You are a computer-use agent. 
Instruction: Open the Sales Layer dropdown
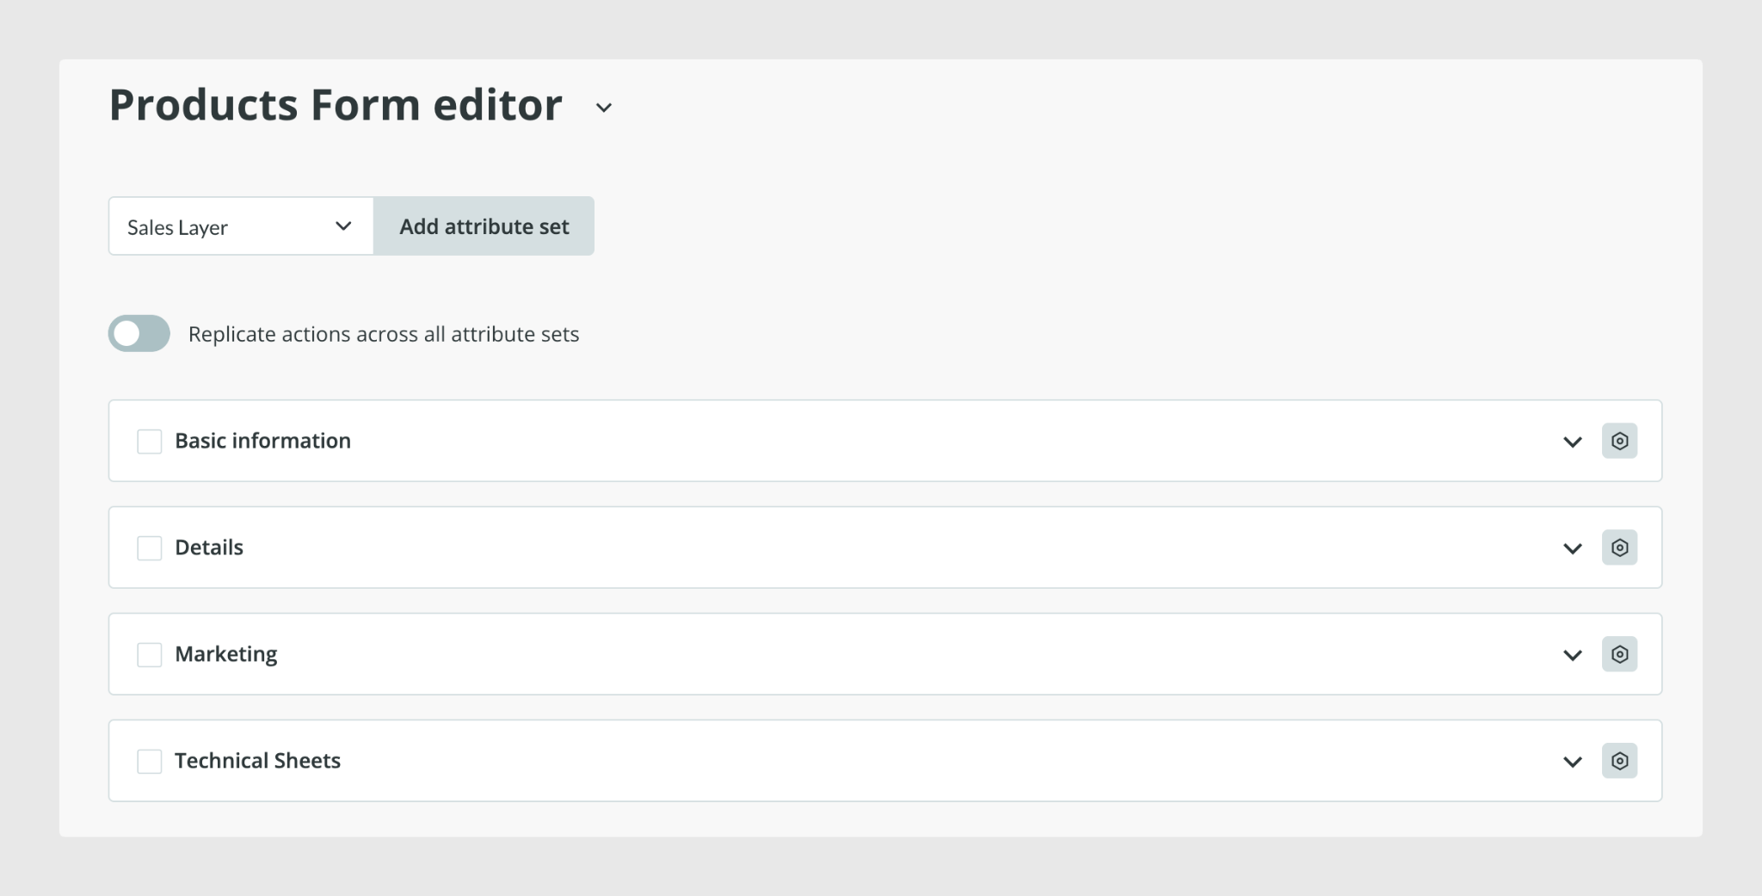[x=241, y=226]
